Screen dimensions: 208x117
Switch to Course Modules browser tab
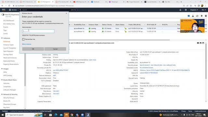[152, 2]
